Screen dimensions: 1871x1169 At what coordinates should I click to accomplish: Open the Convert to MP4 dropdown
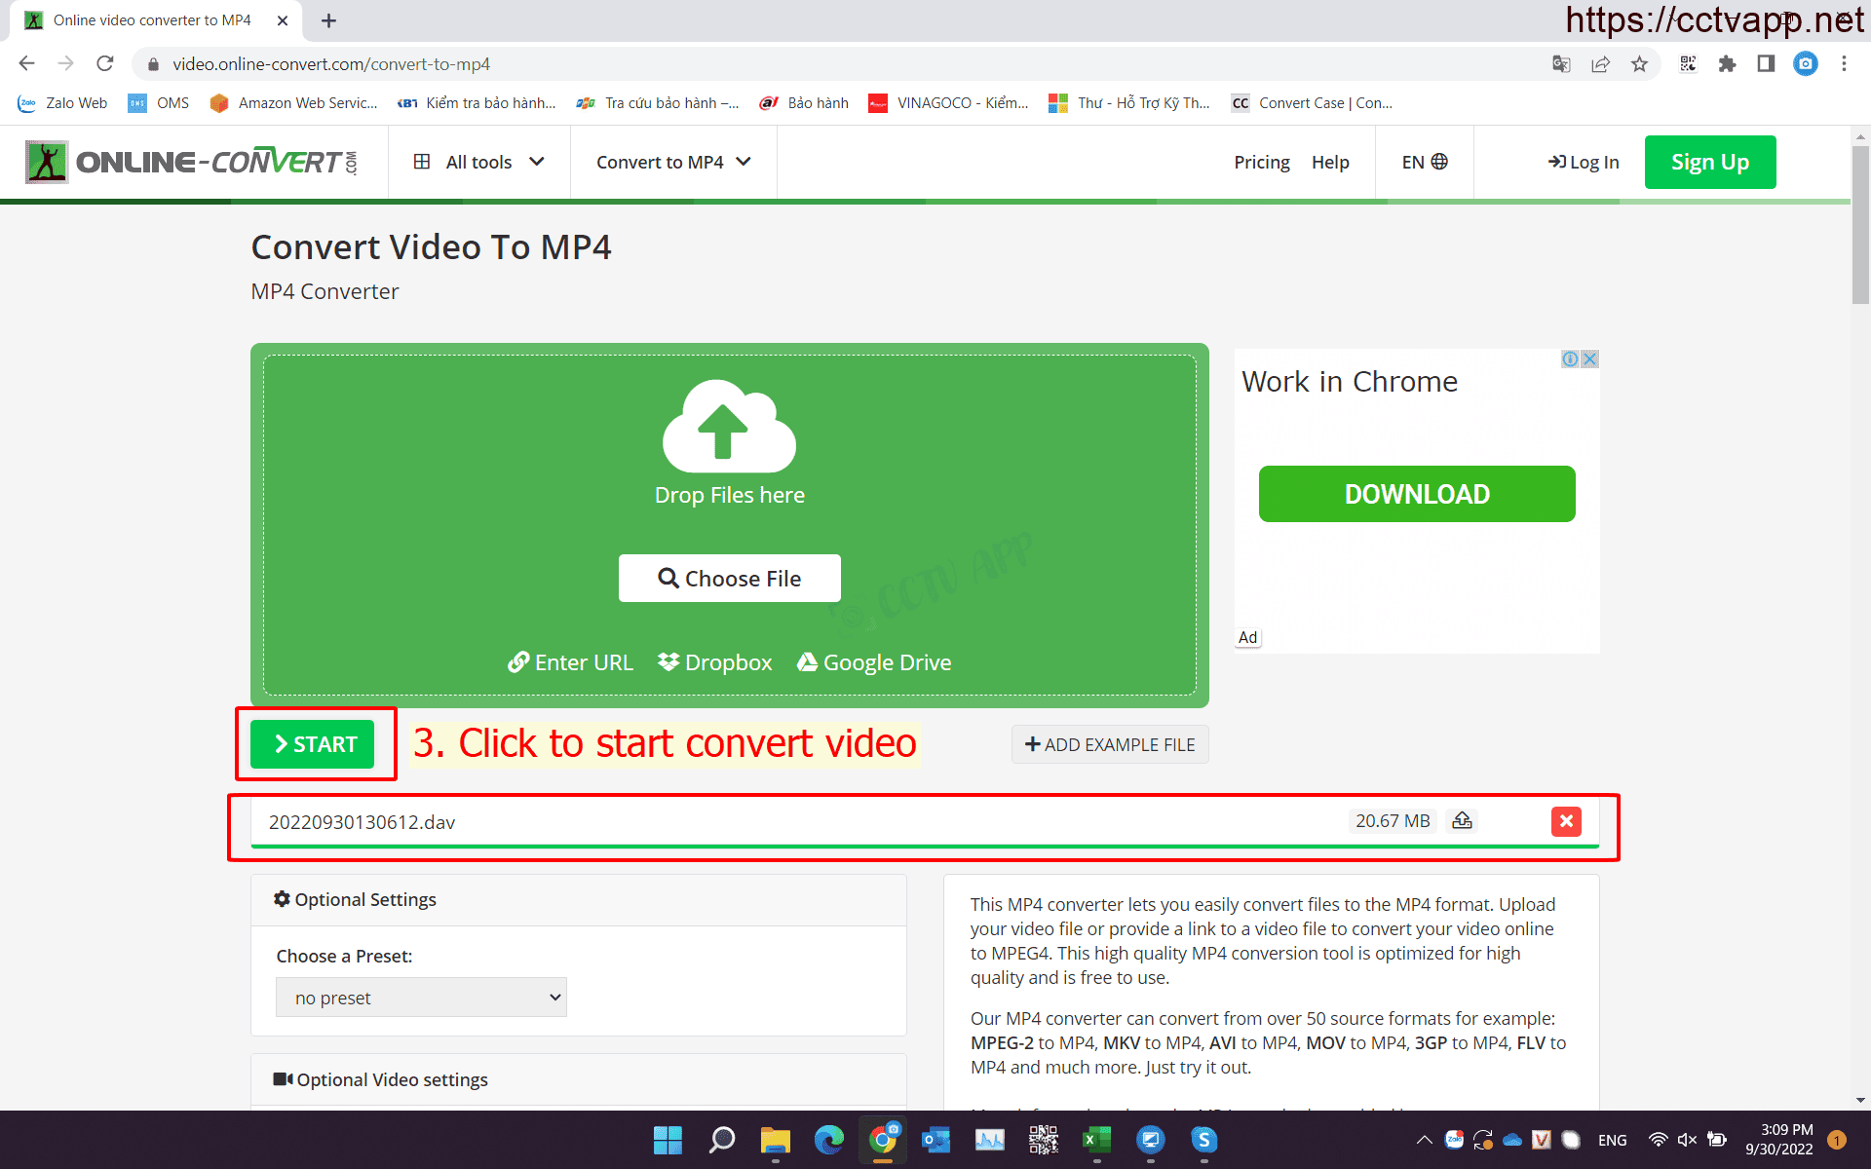672,162
